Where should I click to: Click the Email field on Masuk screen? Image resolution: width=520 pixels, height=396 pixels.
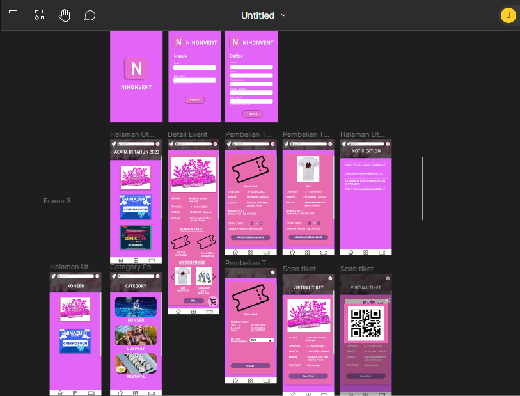pos(194,67)
